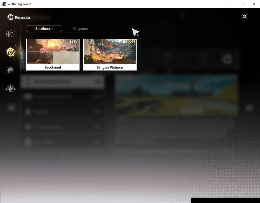Open the Sanguis Plateaus area card
260x203 pixels.
(110, 55)
